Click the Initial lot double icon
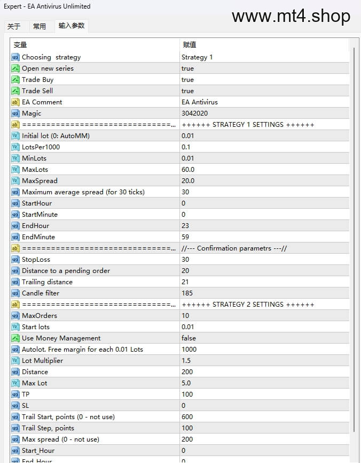The width and height of the screenshot is (361, 463). (15, 136)
